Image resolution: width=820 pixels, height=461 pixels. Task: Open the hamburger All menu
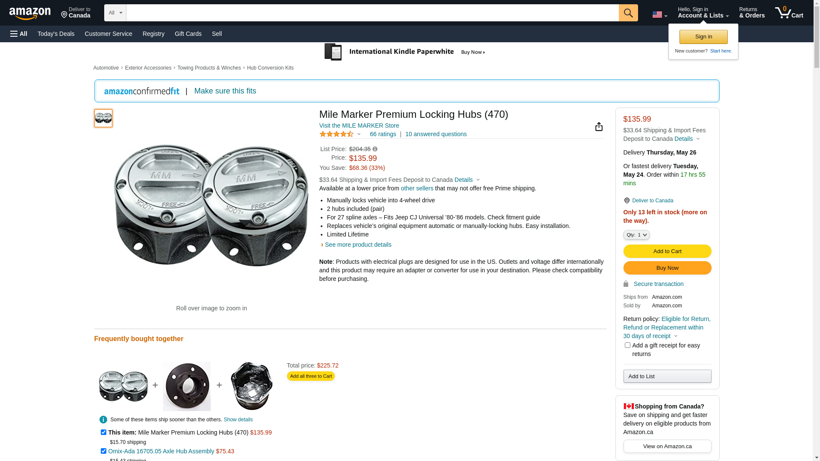[19, 34]
